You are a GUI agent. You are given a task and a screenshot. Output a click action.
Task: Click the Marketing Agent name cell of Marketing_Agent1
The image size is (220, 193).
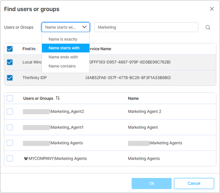point(143,127)
